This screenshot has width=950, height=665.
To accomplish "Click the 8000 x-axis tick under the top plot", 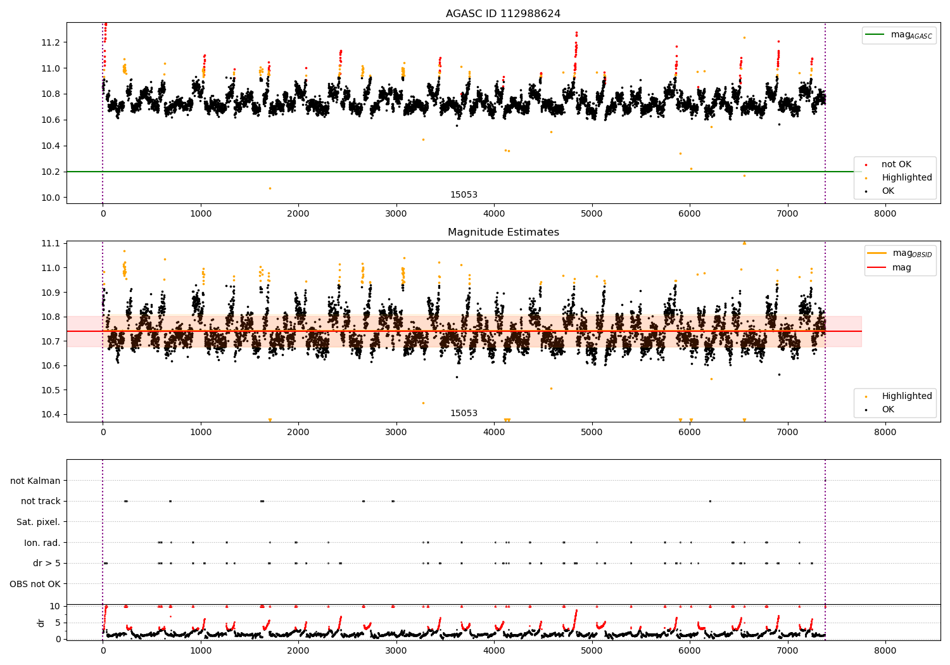I will pyautogui.click(x=885, y=213).
